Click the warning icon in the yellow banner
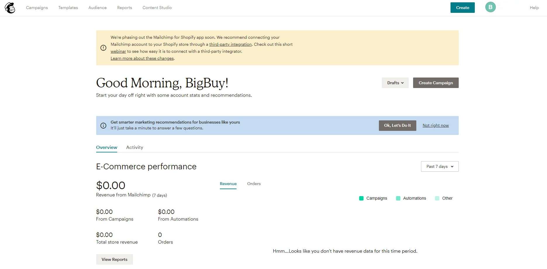The height and width of the screenshot is (269, 547). 103,48
